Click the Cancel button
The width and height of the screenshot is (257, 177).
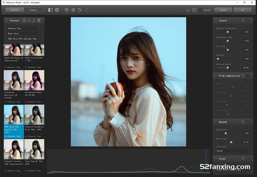click(223, 10)
